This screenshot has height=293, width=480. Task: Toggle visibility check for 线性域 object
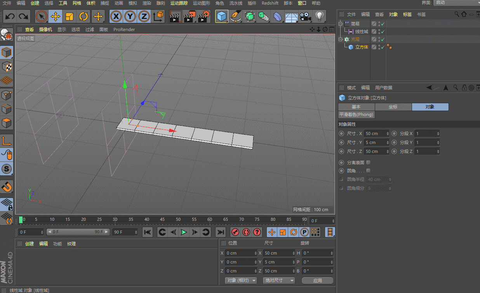click(x=383, y=31)
